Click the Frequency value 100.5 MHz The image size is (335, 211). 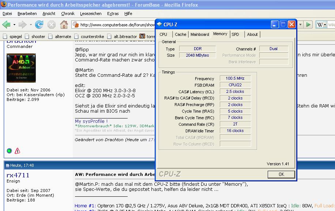tap(235, 78)
